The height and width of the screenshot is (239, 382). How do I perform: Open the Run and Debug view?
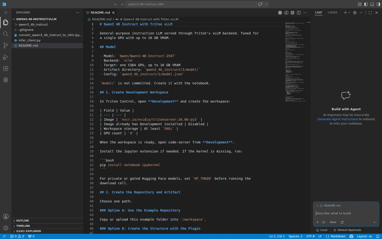tap(5, 57)
